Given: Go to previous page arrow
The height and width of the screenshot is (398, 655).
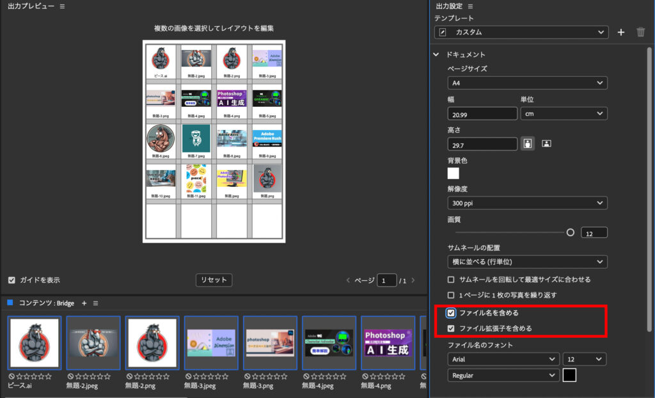Looking at the screenshot, I should coord(348,280).
